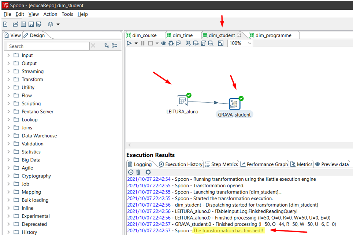The image size is (353, 237).
Task: Click the Get SQL icon
Action: click(x=203, y=43)
